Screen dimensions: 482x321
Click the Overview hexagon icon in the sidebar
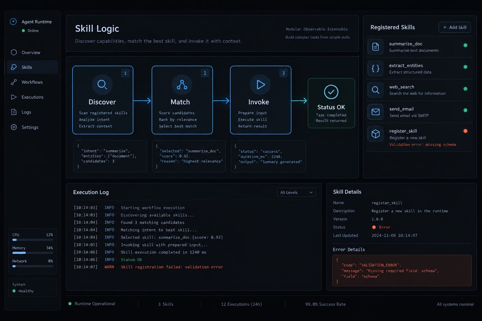(x=14, y=52)
